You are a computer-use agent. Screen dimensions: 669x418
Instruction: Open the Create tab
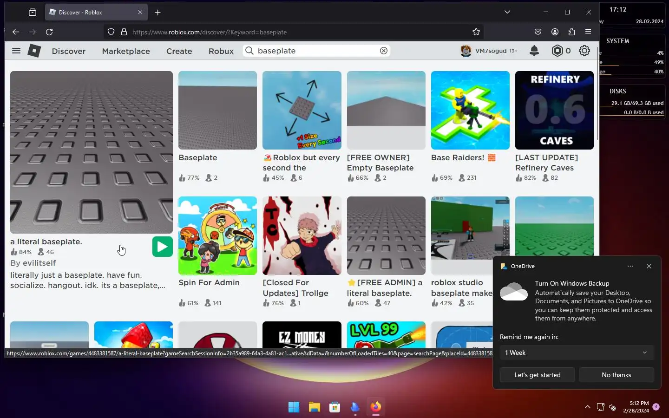179,51
